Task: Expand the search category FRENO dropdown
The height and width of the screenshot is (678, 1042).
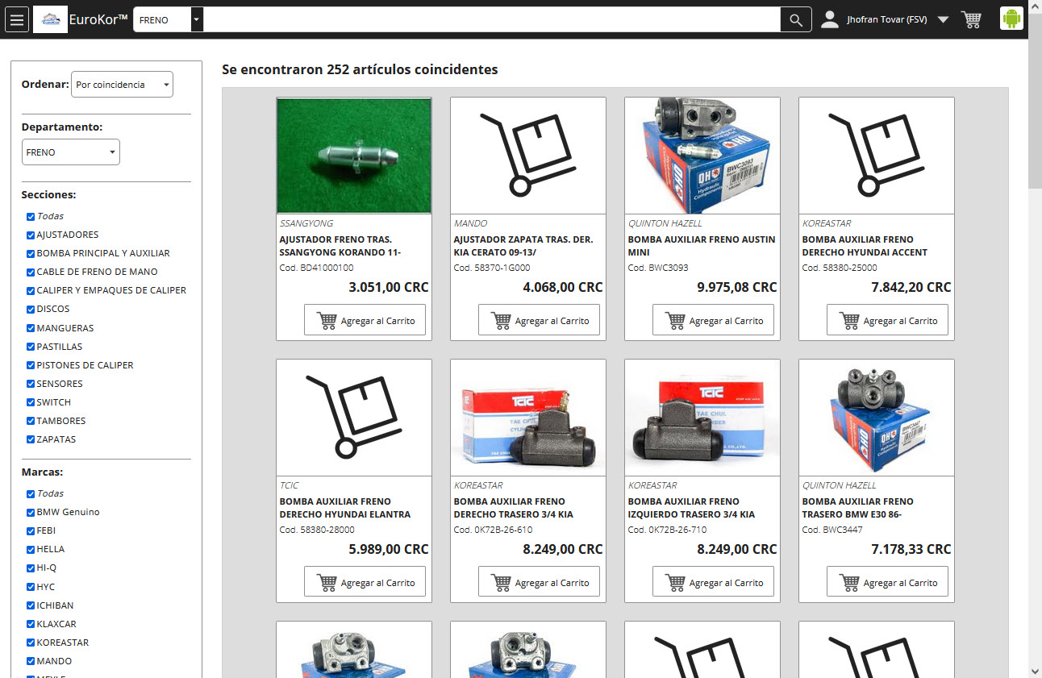Action: pyautogui.click(x=197, y=20)
